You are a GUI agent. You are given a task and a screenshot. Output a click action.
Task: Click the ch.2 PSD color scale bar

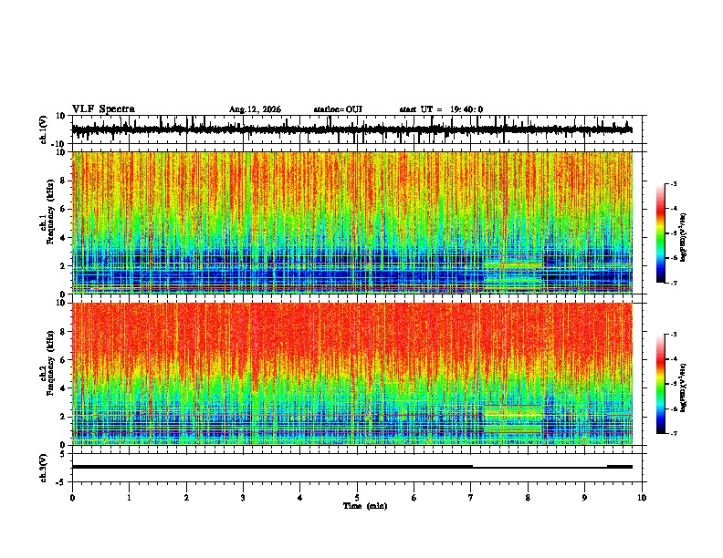tap(661, 384)
